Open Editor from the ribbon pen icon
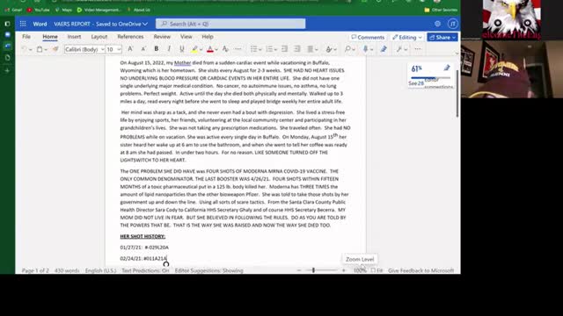 coord(384,49)
